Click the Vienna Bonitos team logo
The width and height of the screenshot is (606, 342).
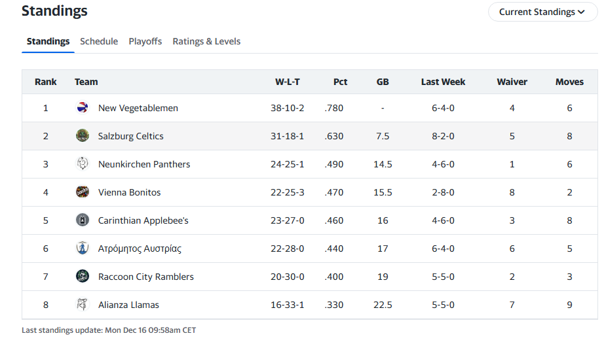coord(83,192)
